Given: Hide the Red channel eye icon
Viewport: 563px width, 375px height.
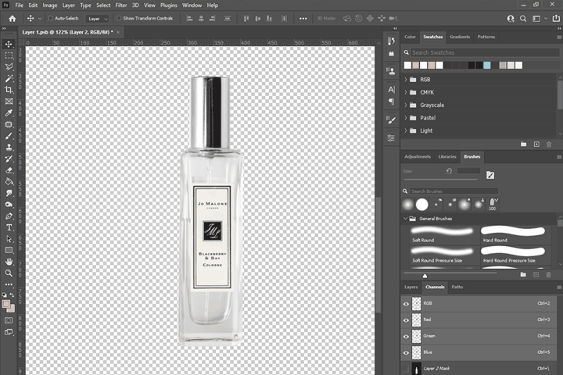Looking at the screenshot, I should click(x=406, y=320).
